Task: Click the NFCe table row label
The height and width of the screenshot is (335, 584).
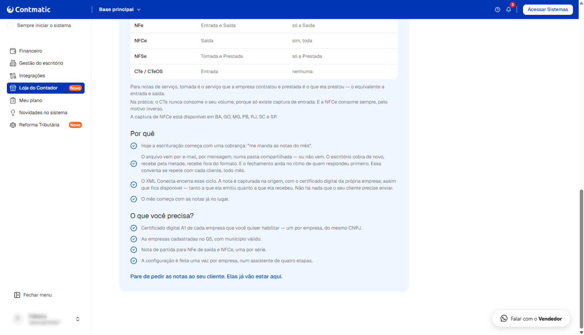Action: pos(140,41)
